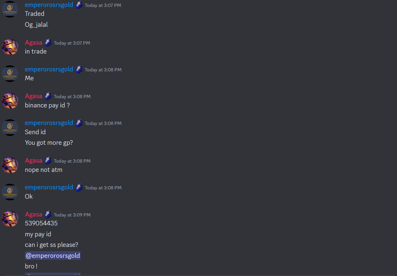This screenshot has width=397, height=276.
Task: Click Agasa avatar beside 'in trade'
Action: [x=10, y=47]
